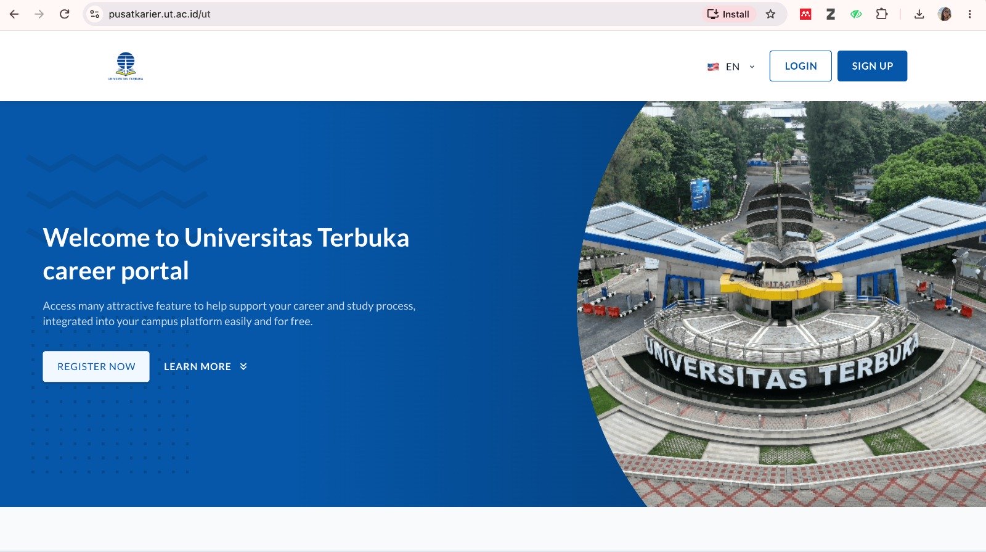The image size is (986, 552).
Task: Click the US flag language icon
Action: point(713,67)
